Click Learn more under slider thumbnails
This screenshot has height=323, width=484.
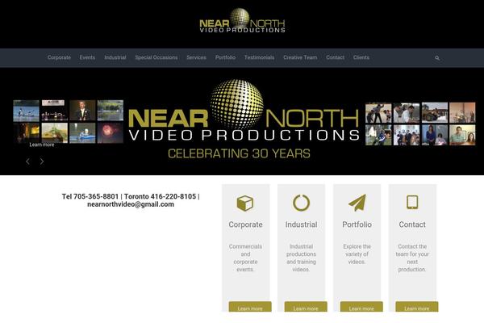pos(42,145)
